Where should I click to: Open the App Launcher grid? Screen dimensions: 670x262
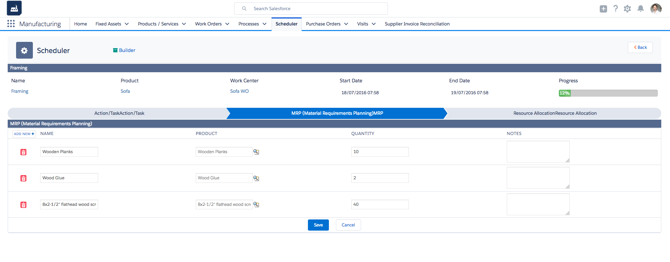[x=11, y=24]
